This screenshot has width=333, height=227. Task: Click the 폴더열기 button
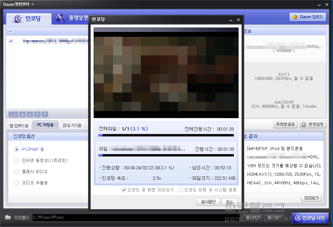click(274, 218)
